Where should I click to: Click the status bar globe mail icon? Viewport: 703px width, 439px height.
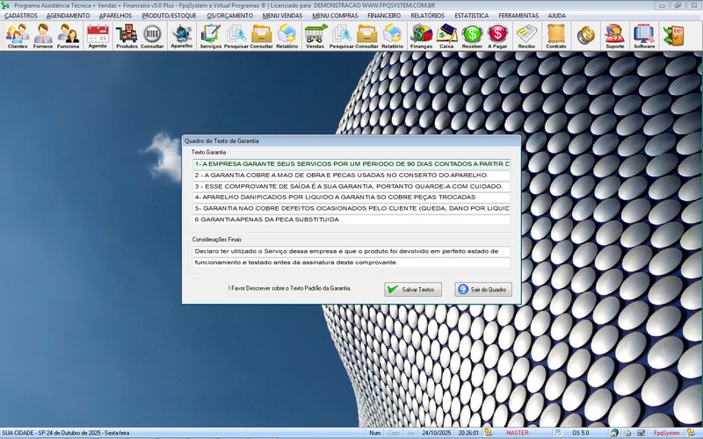(614, 433)
